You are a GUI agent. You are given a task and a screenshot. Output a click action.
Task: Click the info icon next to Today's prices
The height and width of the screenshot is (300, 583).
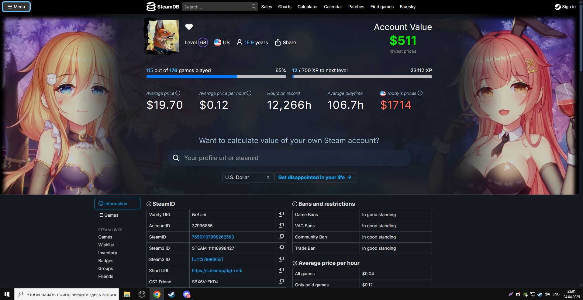pos(420,93)
